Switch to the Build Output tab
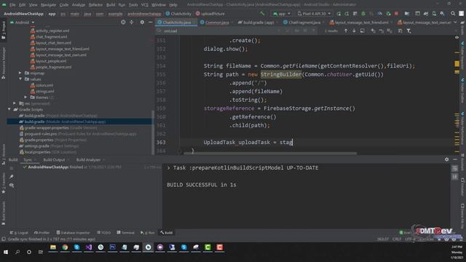466x262 pixels. click(54, 160)
